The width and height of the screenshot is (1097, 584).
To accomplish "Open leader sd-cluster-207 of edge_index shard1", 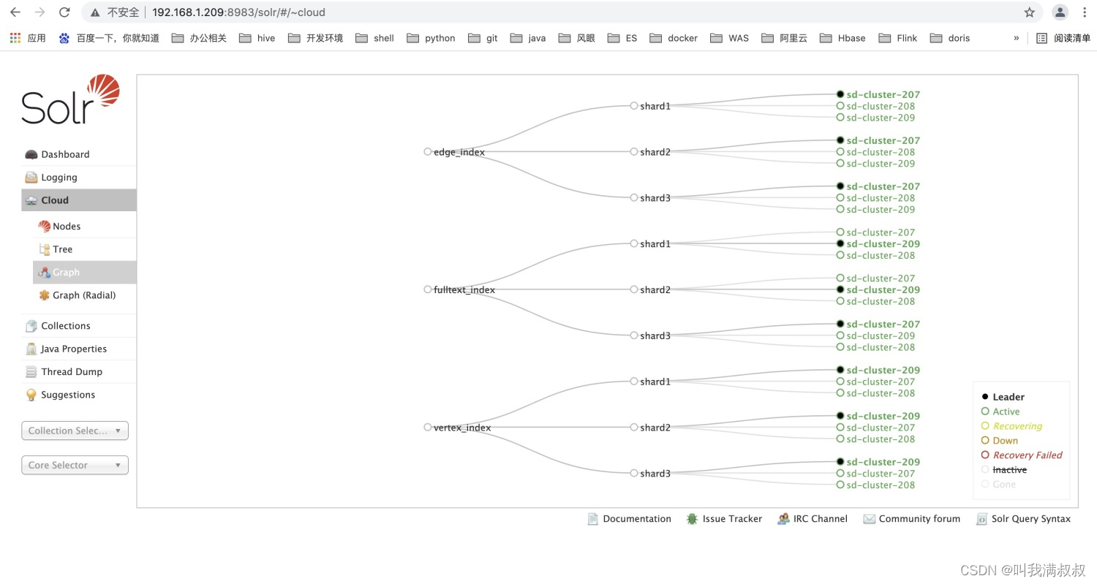I will click(878, 94).
